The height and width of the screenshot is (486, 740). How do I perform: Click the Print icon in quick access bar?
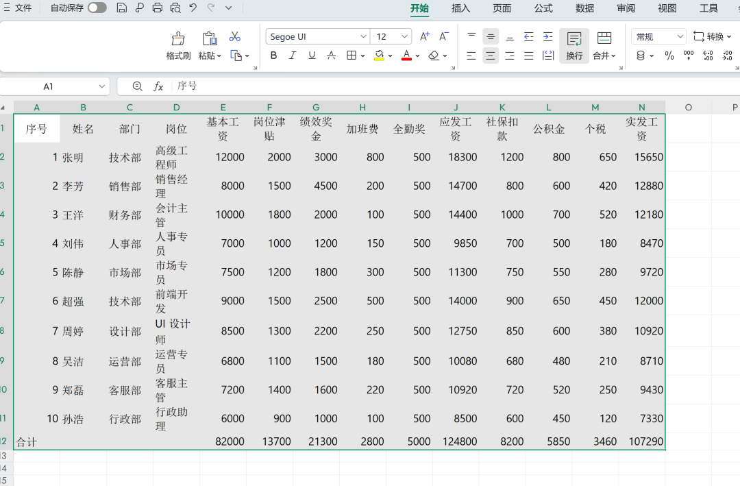tap(158, 8)
